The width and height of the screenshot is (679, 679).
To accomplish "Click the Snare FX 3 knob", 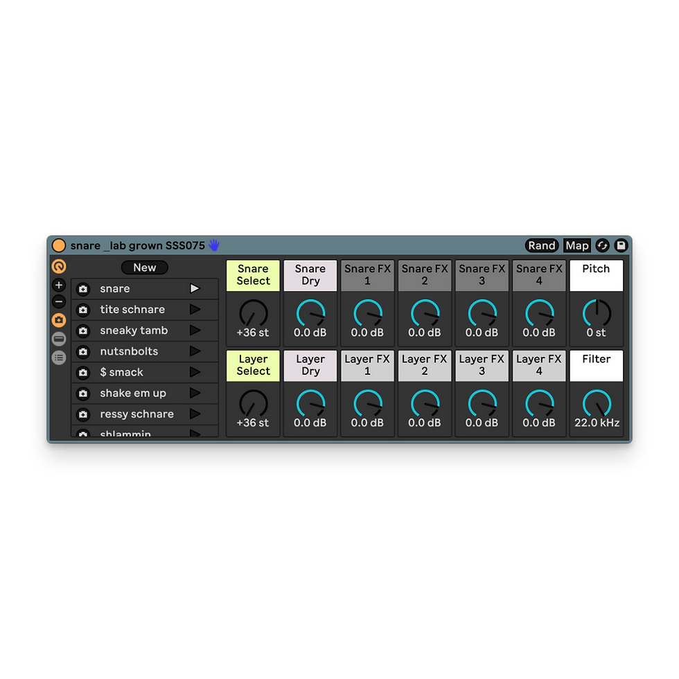I will 482,313.
